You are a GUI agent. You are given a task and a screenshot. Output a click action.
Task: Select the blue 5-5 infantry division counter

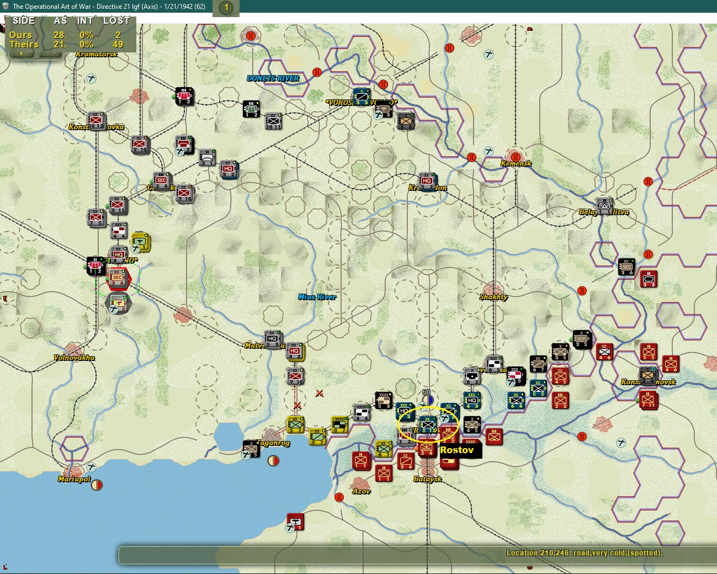[538, 388]
